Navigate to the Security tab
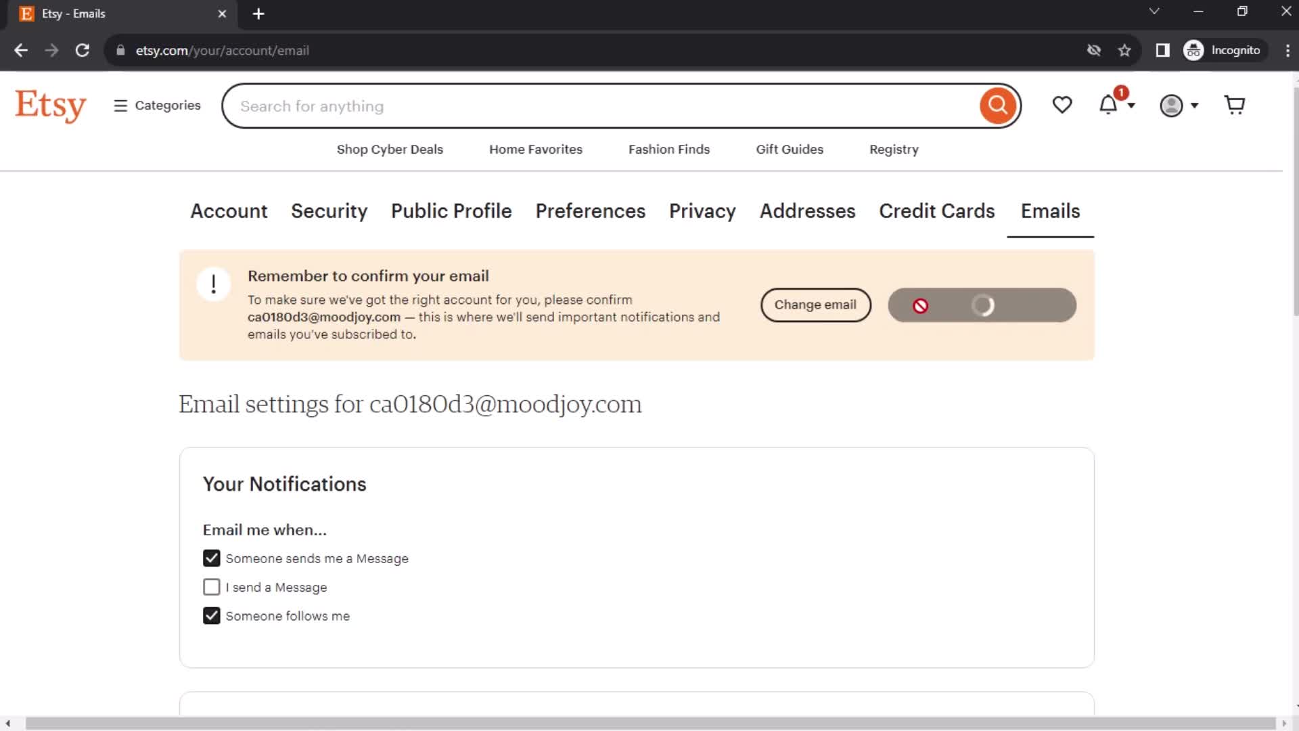This screenshot has width=1299, height=731. pyautogui.click(x=329, y=211)
